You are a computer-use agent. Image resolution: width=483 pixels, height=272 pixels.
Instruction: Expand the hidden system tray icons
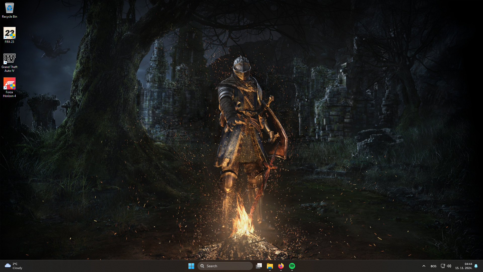click(424, 266)
